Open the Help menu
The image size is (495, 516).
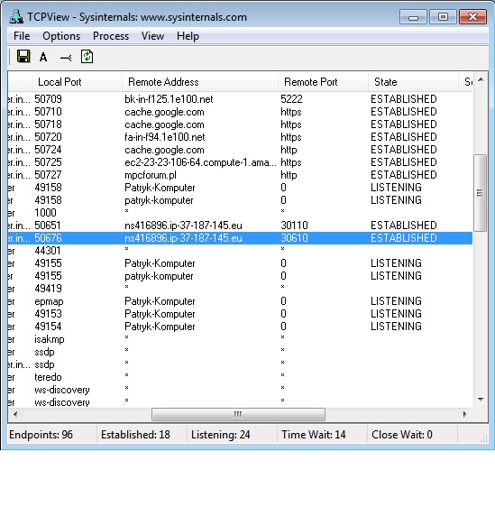tap(188, 36)
